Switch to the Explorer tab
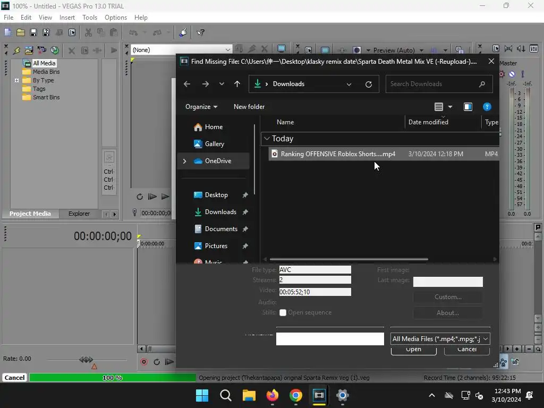The height and width of the screenshot is (408, 544). pos(79,214)
